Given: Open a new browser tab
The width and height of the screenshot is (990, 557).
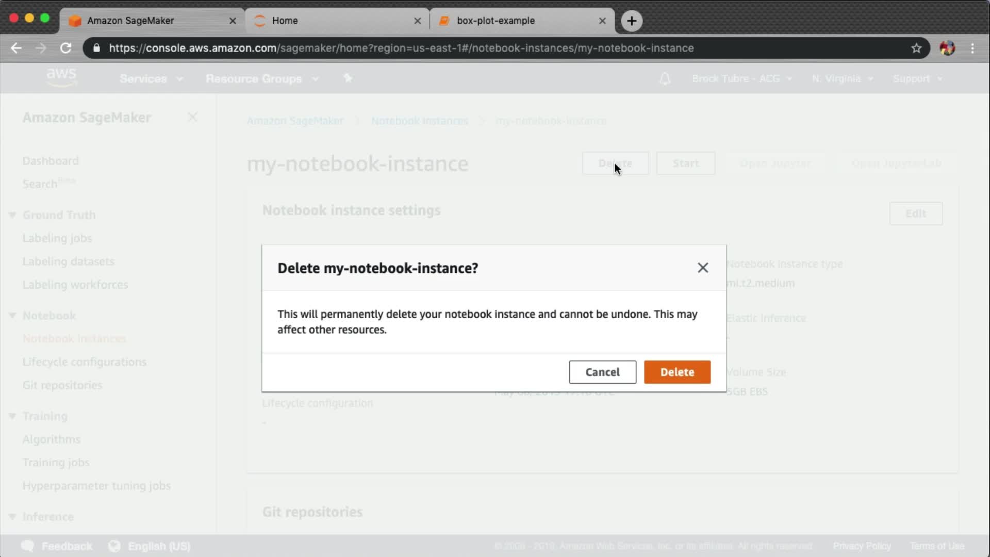Looking at the screenshot, I should [631, 21].
